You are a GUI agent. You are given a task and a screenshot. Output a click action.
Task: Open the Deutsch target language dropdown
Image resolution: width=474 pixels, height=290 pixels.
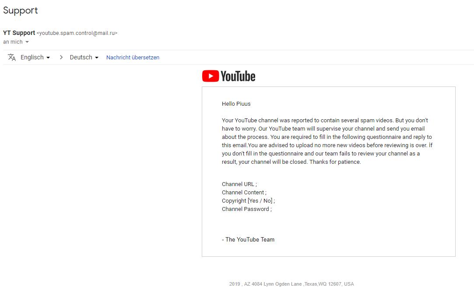tap(84, 57)
